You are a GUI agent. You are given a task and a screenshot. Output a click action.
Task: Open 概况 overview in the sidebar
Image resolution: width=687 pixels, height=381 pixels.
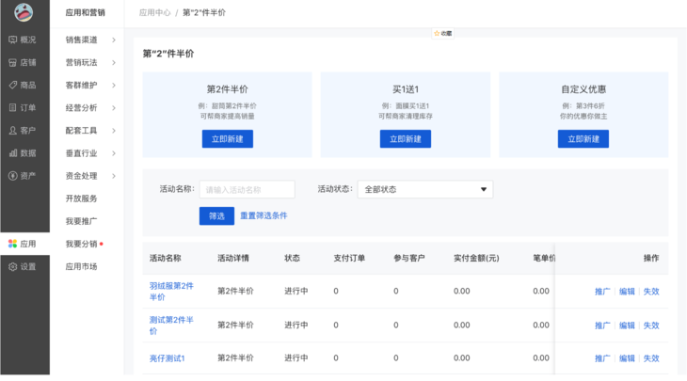23,40
